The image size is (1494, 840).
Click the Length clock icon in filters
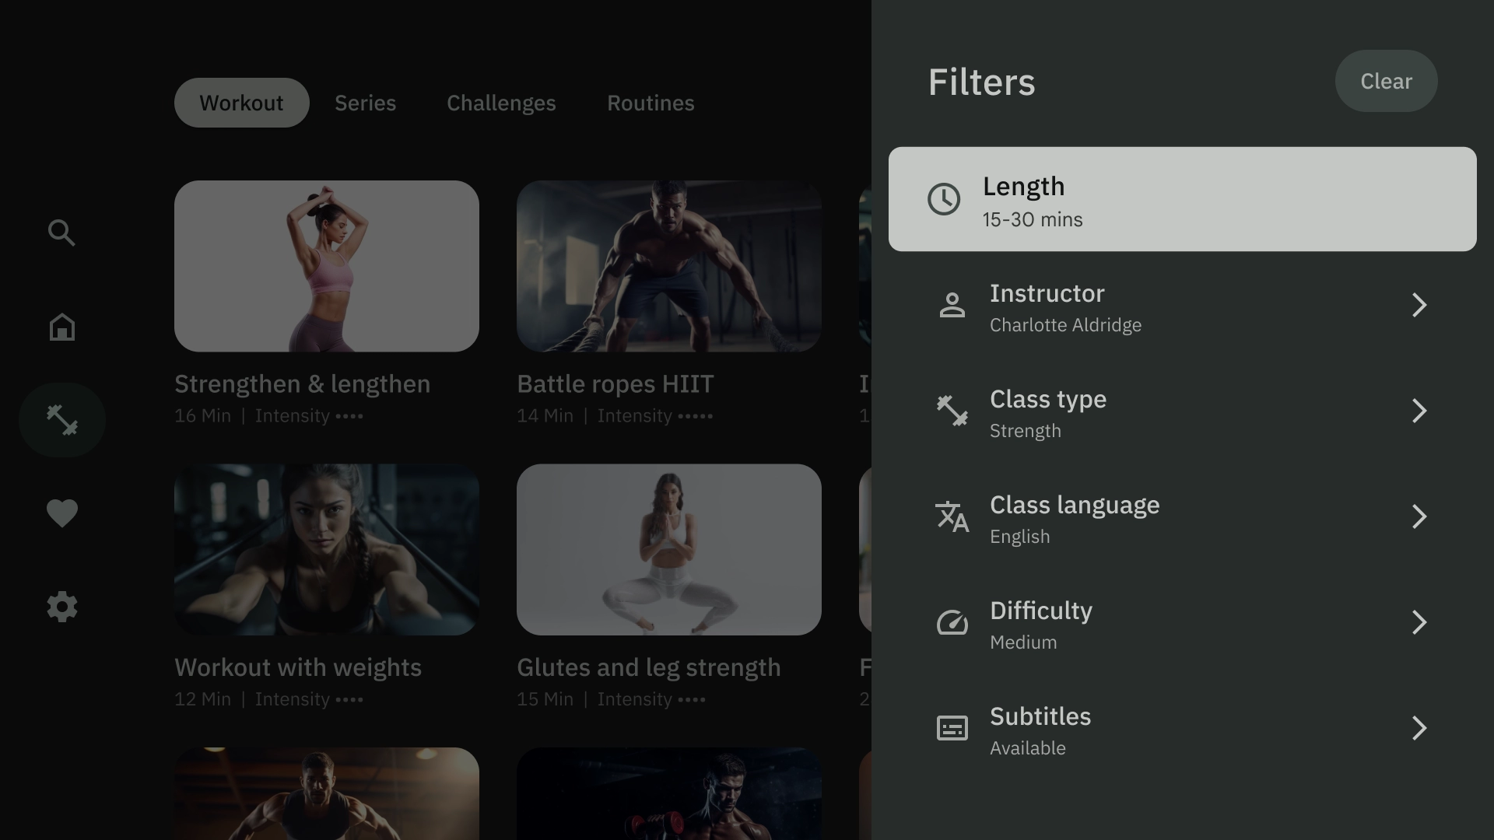click(942, 199)
